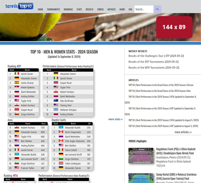Click the Bulgaria flag beside Grigor Dimitrov in Ranking ATP
The image size is (201, 183).
(x=17, y=114)
